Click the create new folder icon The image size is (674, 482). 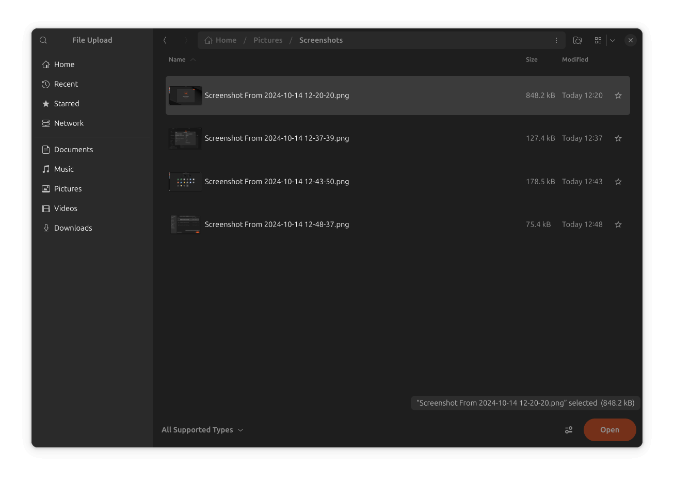[x=577, y=40]
